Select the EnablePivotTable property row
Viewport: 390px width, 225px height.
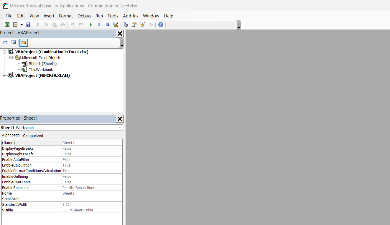pyautogui.click(x=62, y=182)
